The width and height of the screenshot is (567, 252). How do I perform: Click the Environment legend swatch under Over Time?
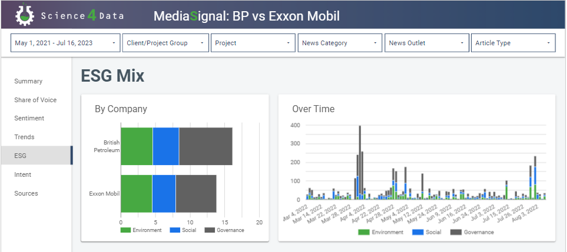tap(363, 232)
